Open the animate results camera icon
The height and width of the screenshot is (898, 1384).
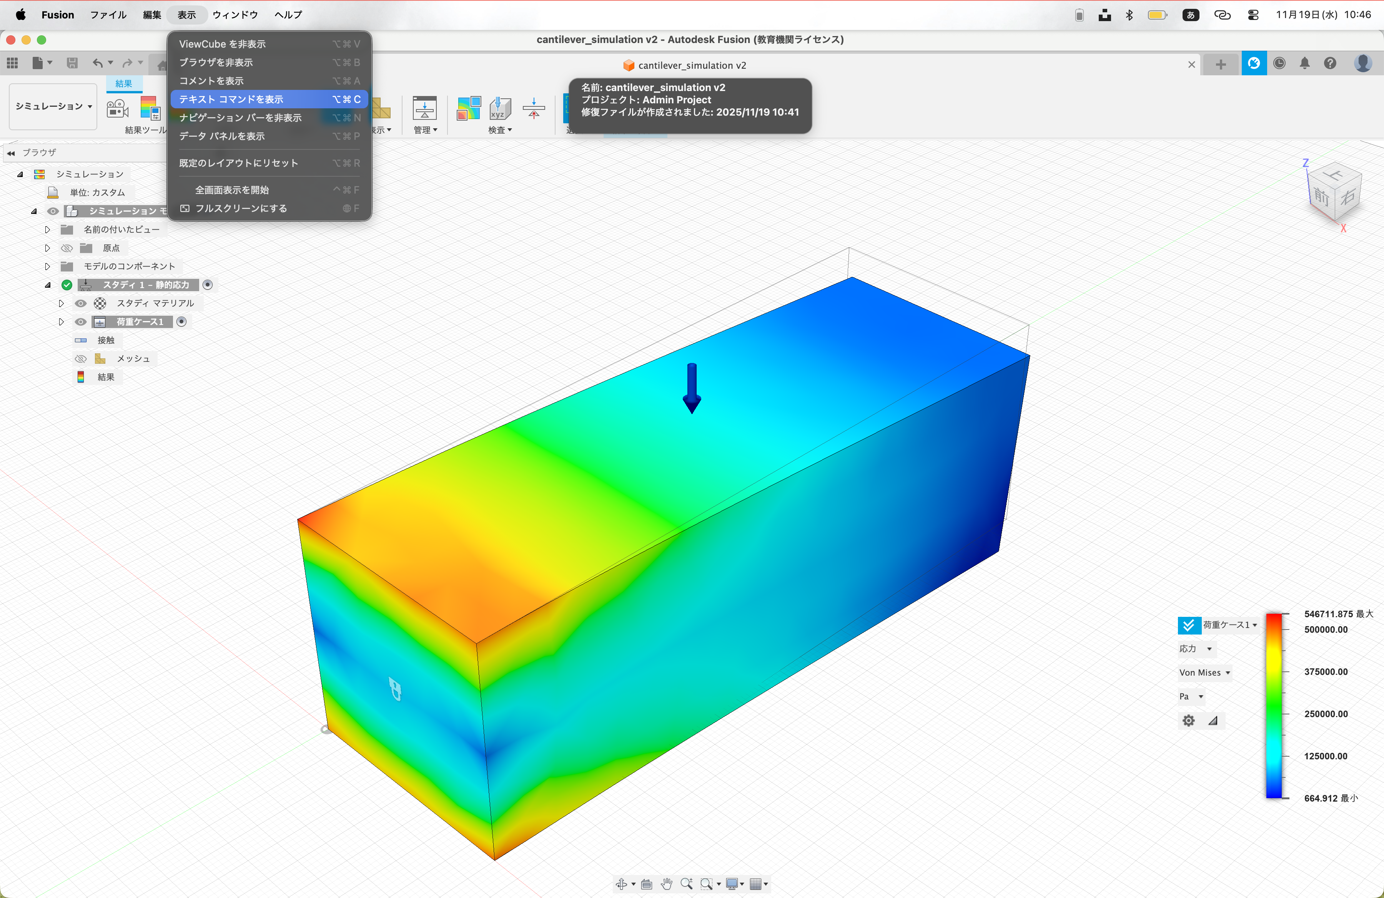(x=118, y=109)
